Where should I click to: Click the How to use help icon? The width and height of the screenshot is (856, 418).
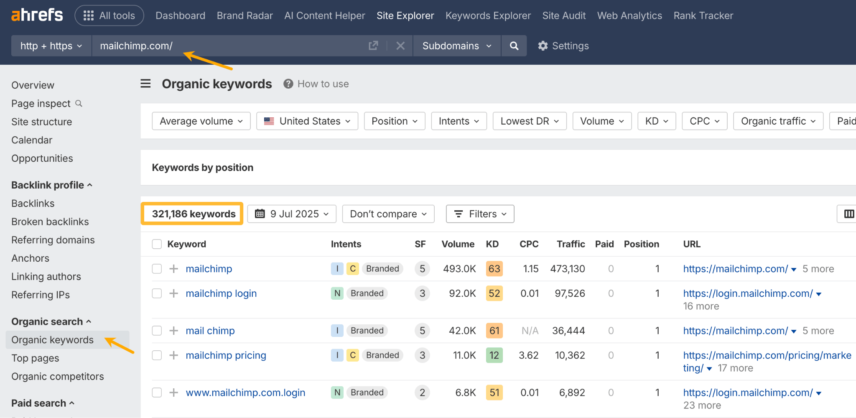[x=288, y=83]
